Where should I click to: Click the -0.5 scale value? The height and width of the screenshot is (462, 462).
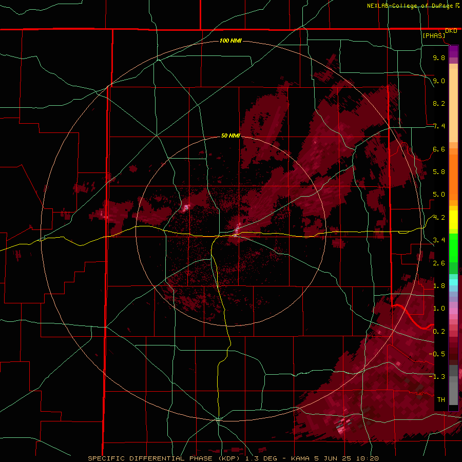[x=437, y=354]
